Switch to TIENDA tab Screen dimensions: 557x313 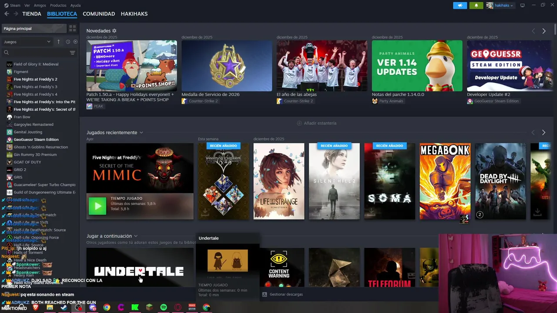point(32,14)
